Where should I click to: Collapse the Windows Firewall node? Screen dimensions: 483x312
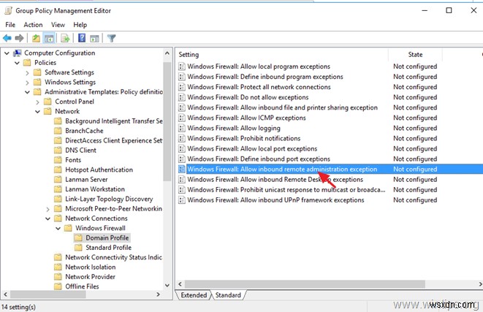coord(58,229)
